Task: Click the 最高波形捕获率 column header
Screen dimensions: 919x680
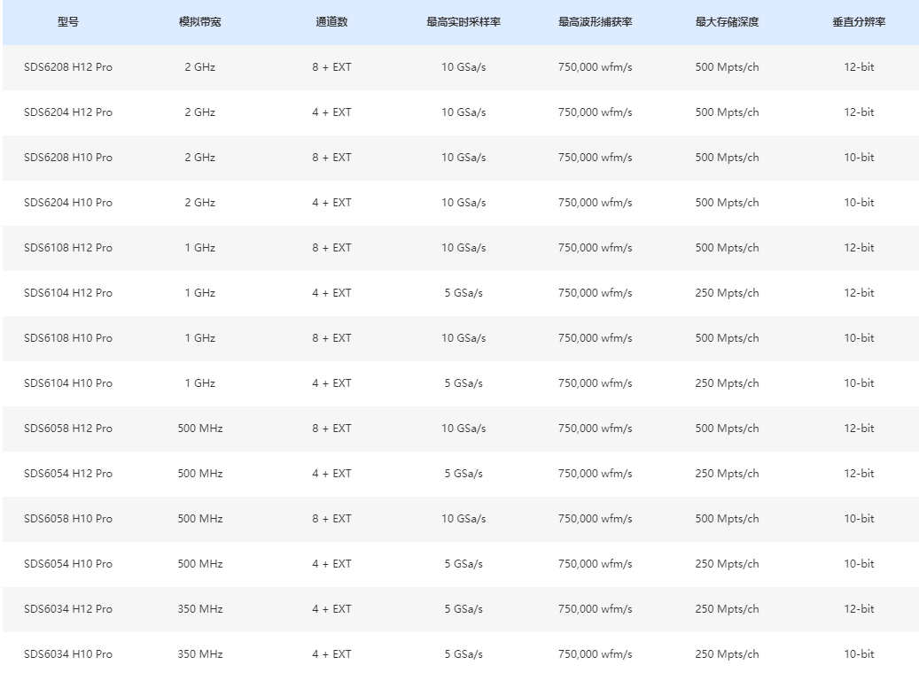Action: pos(595,21)
